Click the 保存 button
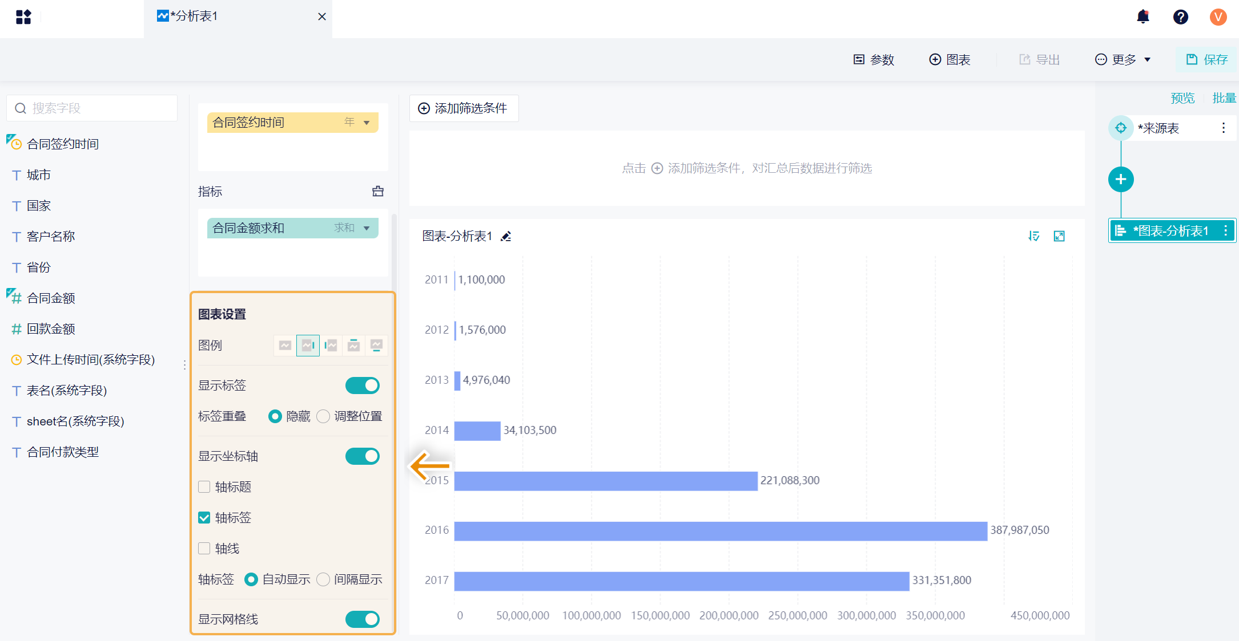This screenshot has height=641, width=1239. (1207, 60)
